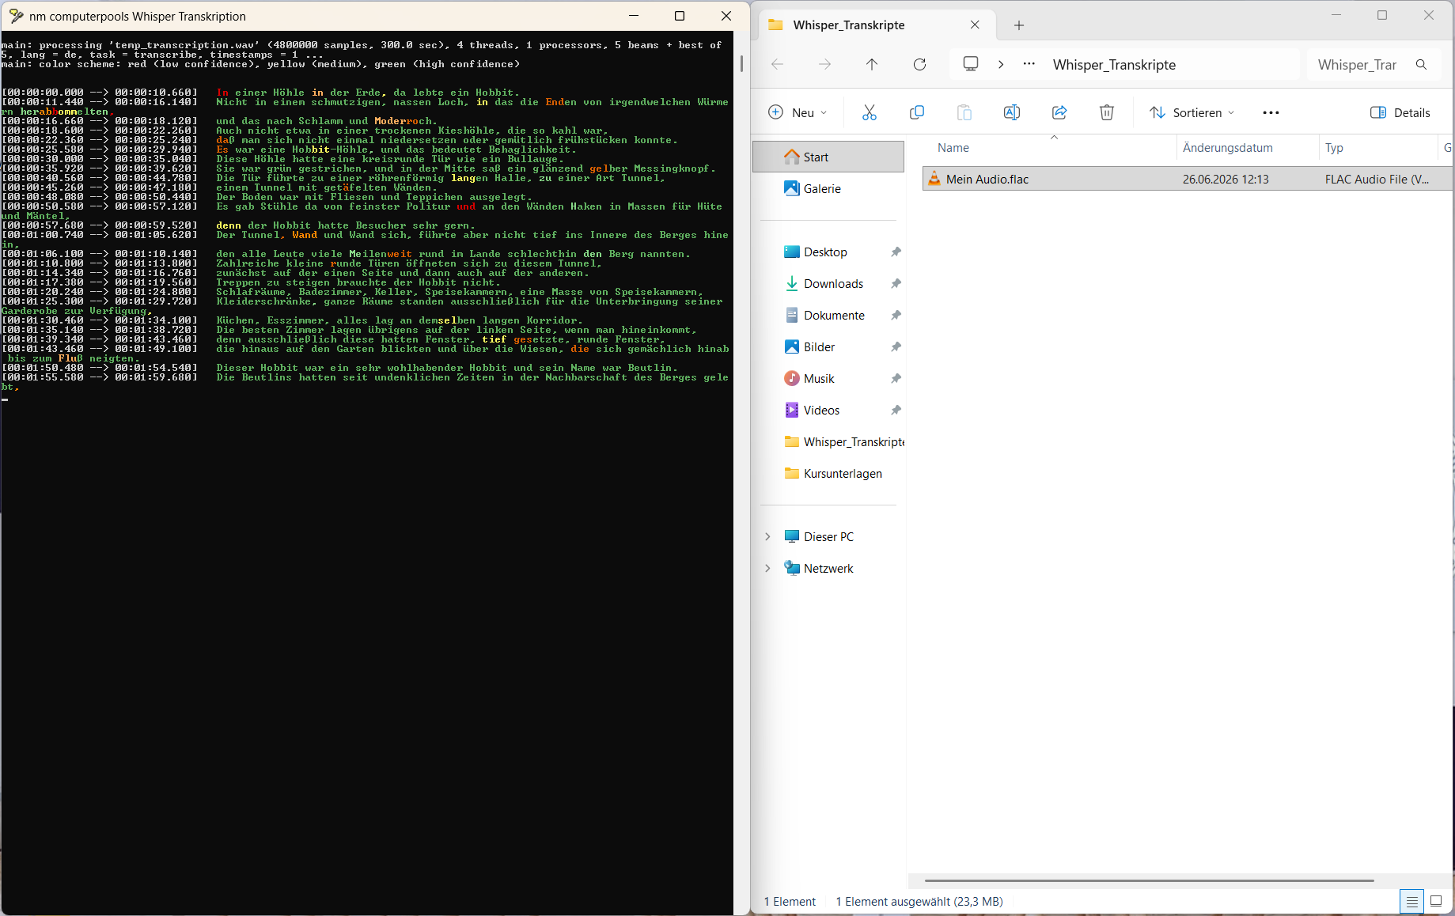Click the Cut scissors icon

(870, 112)
